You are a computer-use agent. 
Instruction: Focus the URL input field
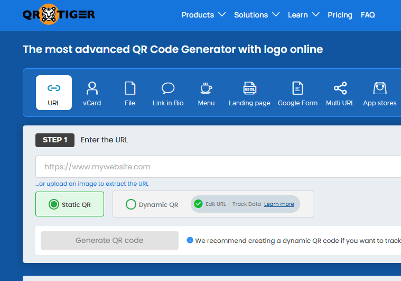218,167
